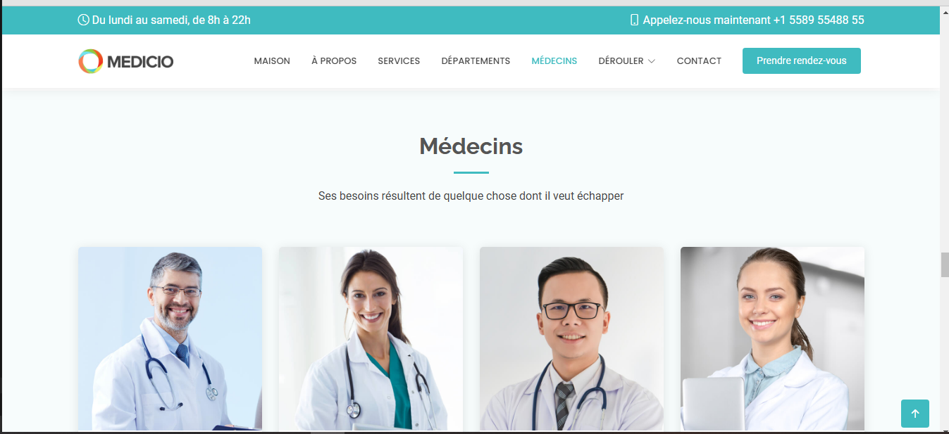This screenshot has width=949, height=434.
Task: Navigate to Services in the menu
Action: coord(399,61)
